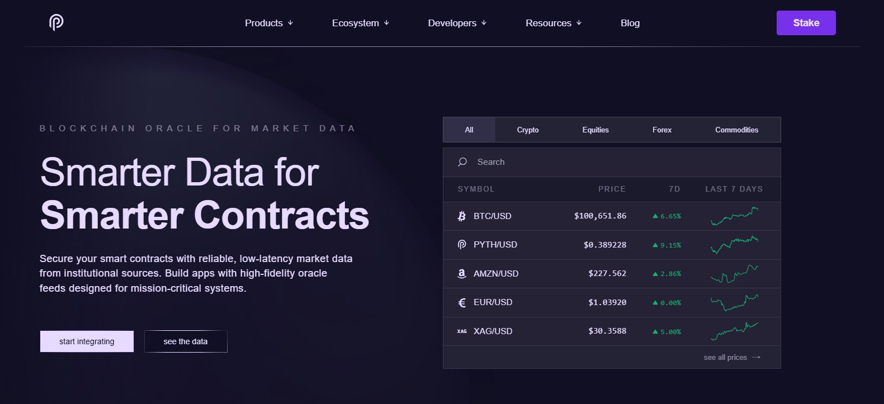884x404 pixels.
Task: Expand the Products dropdown menu
Action: (269, 23)
